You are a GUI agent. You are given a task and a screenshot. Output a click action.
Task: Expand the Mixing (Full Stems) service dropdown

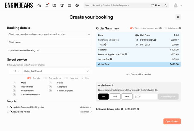coord(88,71)
